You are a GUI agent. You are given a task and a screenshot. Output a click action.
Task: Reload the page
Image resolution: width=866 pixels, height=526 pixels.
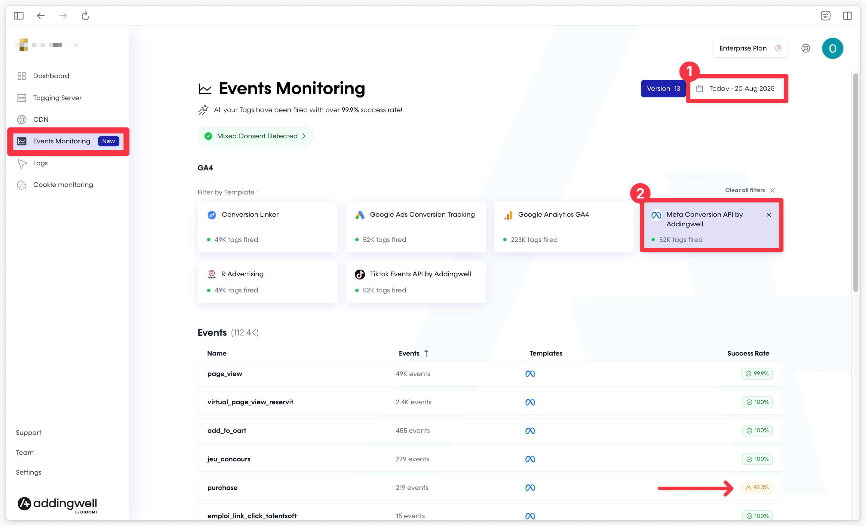(85, 16)
